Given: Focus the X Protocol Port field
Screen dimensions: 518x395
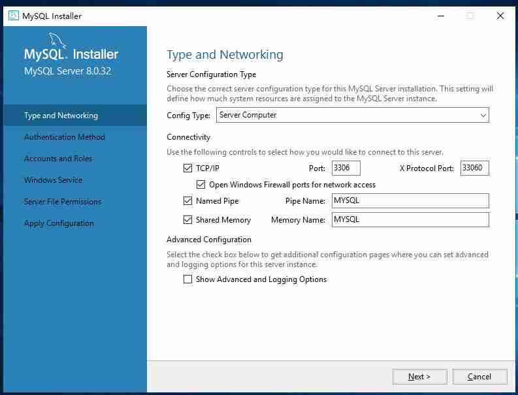Looking at the screenshot, I should tap(474, 168).
